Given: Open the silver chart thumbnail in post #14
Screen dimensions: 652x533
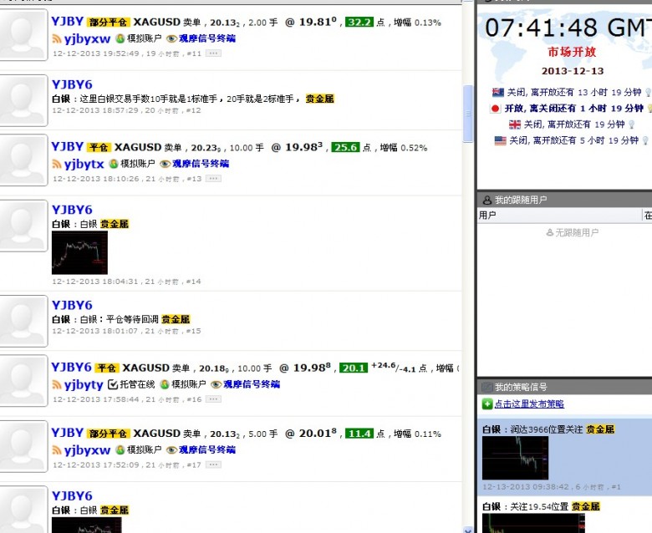Looking at the screenshot, I should (79, 252).
